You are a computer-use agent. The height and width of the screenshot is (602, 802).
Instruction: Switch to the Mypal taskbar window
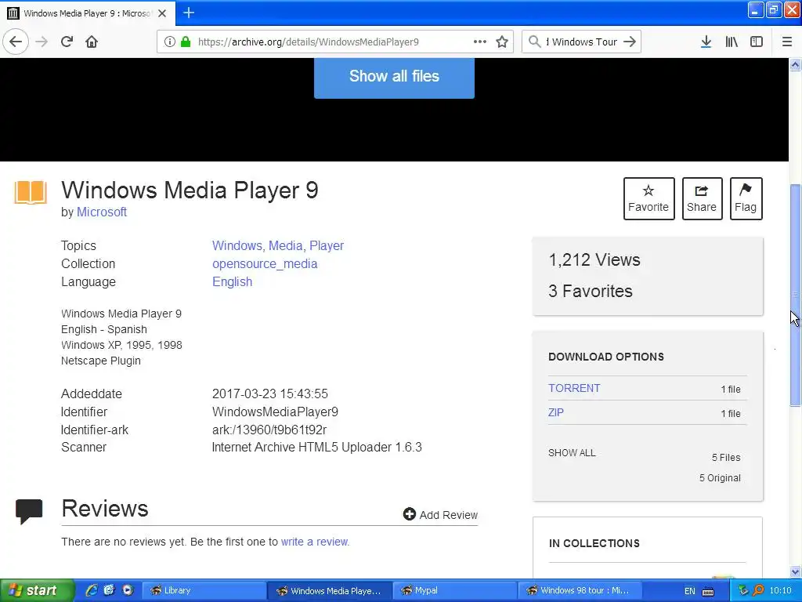tap(454, 590)
